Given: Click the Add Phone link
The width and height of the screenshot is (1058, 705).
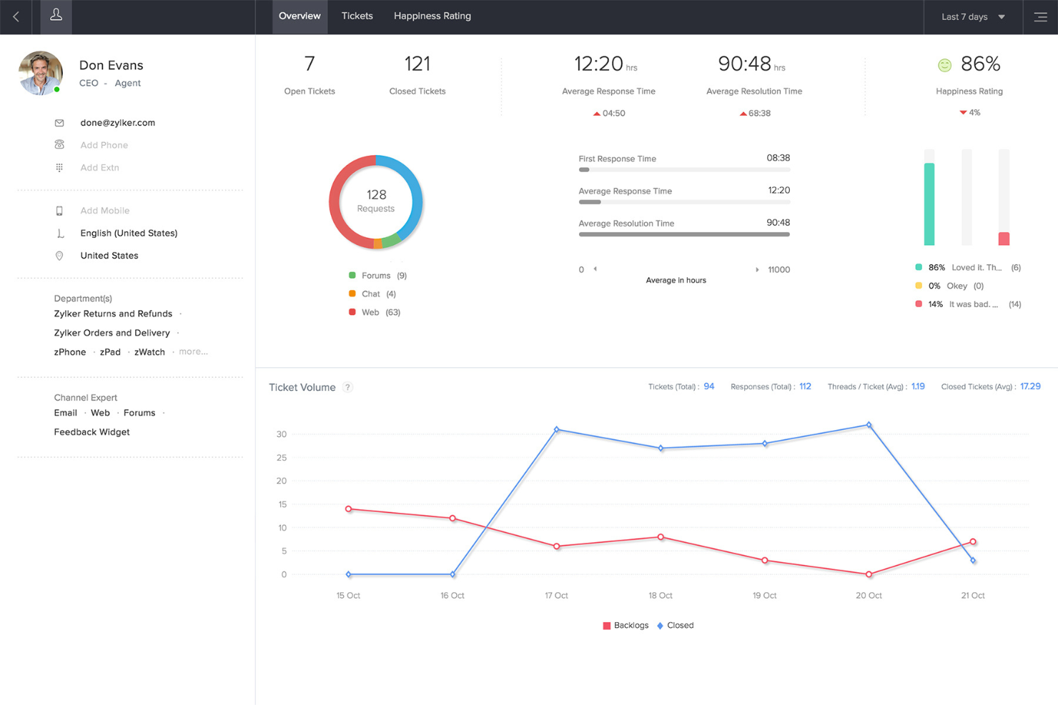Looking at the screenshot, I should coord(104,145).
